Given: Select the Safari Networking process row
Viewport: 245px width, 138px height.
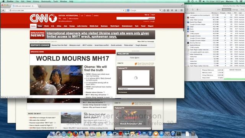Looking at the screenshot, I should click(215, 54).
